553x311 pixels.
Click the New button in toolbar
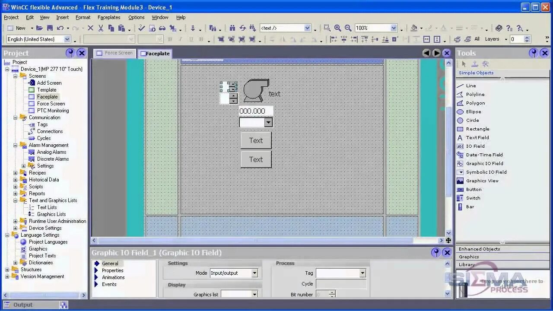17,28
